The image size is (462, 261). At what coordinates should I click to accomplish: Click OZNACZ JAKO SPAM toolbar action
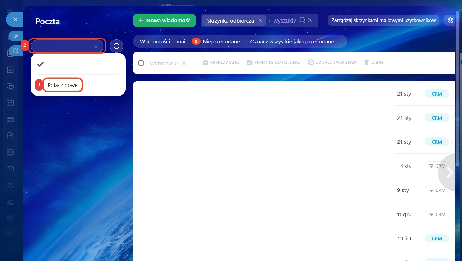point(332,62)
